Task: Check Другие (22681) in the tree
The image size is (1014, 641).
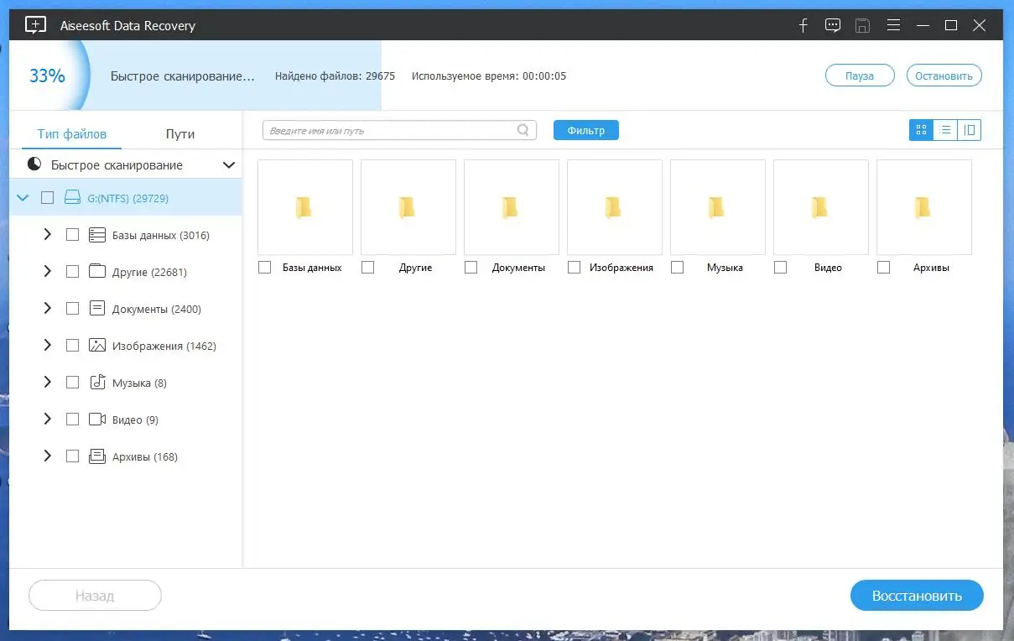Action: coord(72,272)
